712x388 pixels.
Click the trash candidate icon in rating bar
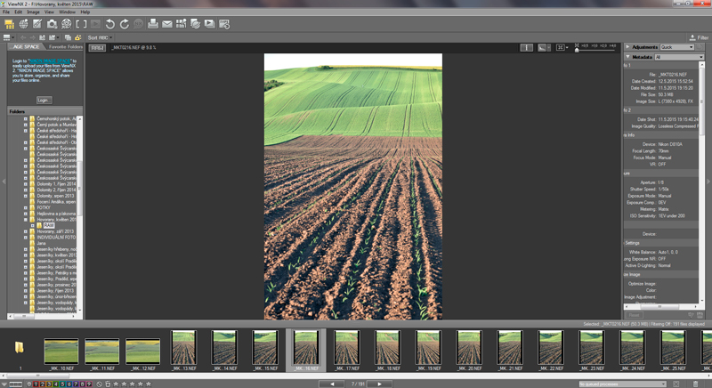click(108, 384)
